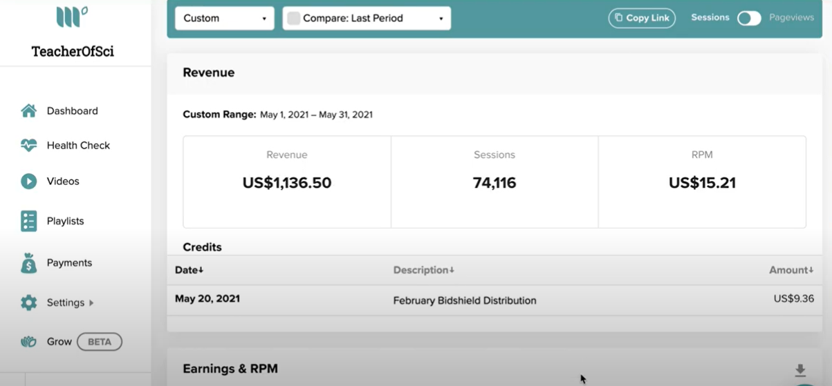Image resolution: width=832 pixels, height=386 pixels.
Task: Select the Pageviews label option
Action: (x=791, y=17)
